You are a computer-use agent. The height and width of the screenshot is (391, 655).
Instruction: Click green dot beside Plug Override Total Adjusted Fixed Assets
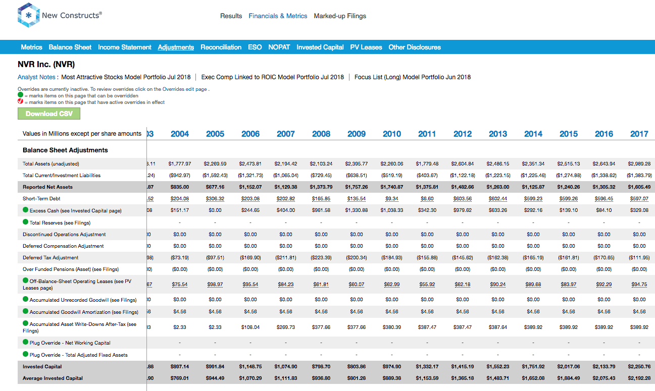[26, 354]
